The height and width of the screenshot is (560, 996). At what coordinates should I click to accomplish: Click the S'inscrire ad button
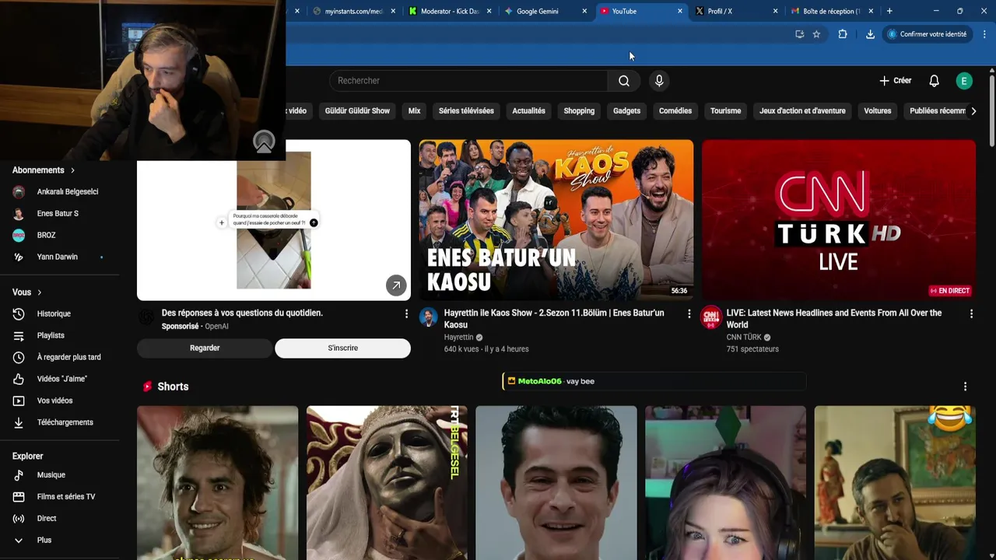(x=342, y=348)
